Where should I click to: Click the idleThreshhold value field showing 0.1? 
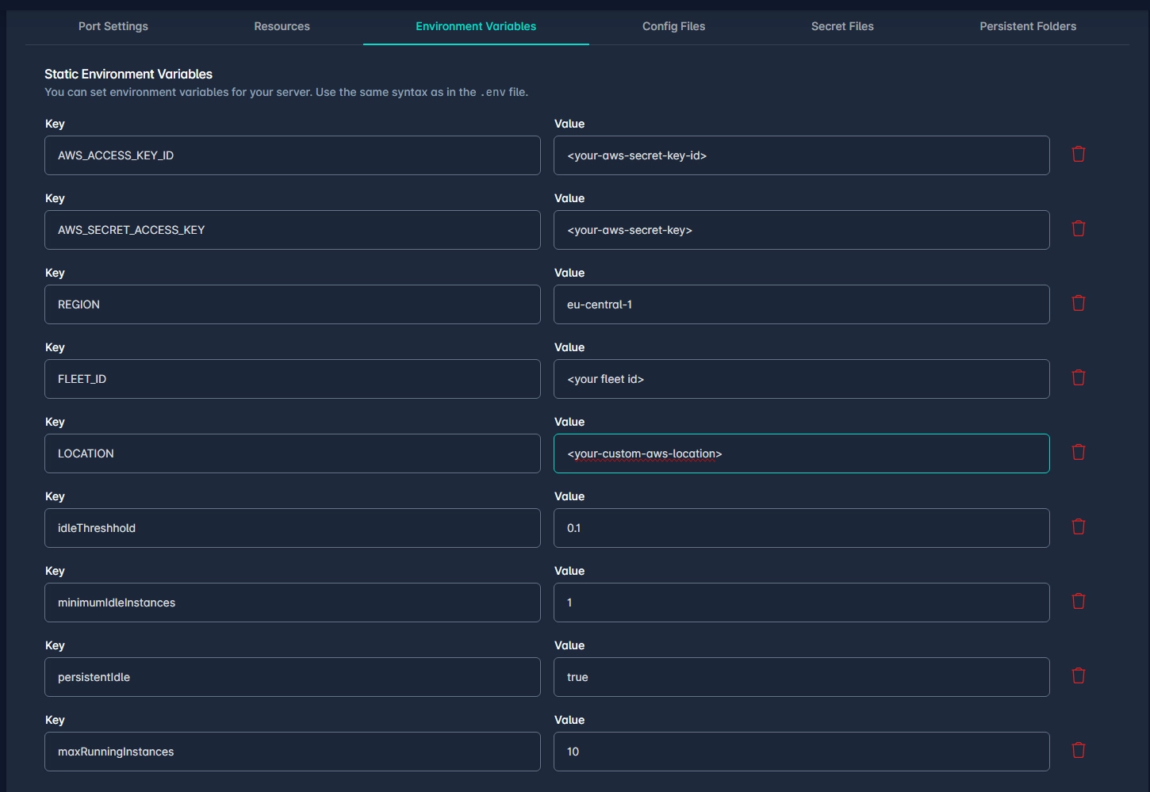(801, 528)
